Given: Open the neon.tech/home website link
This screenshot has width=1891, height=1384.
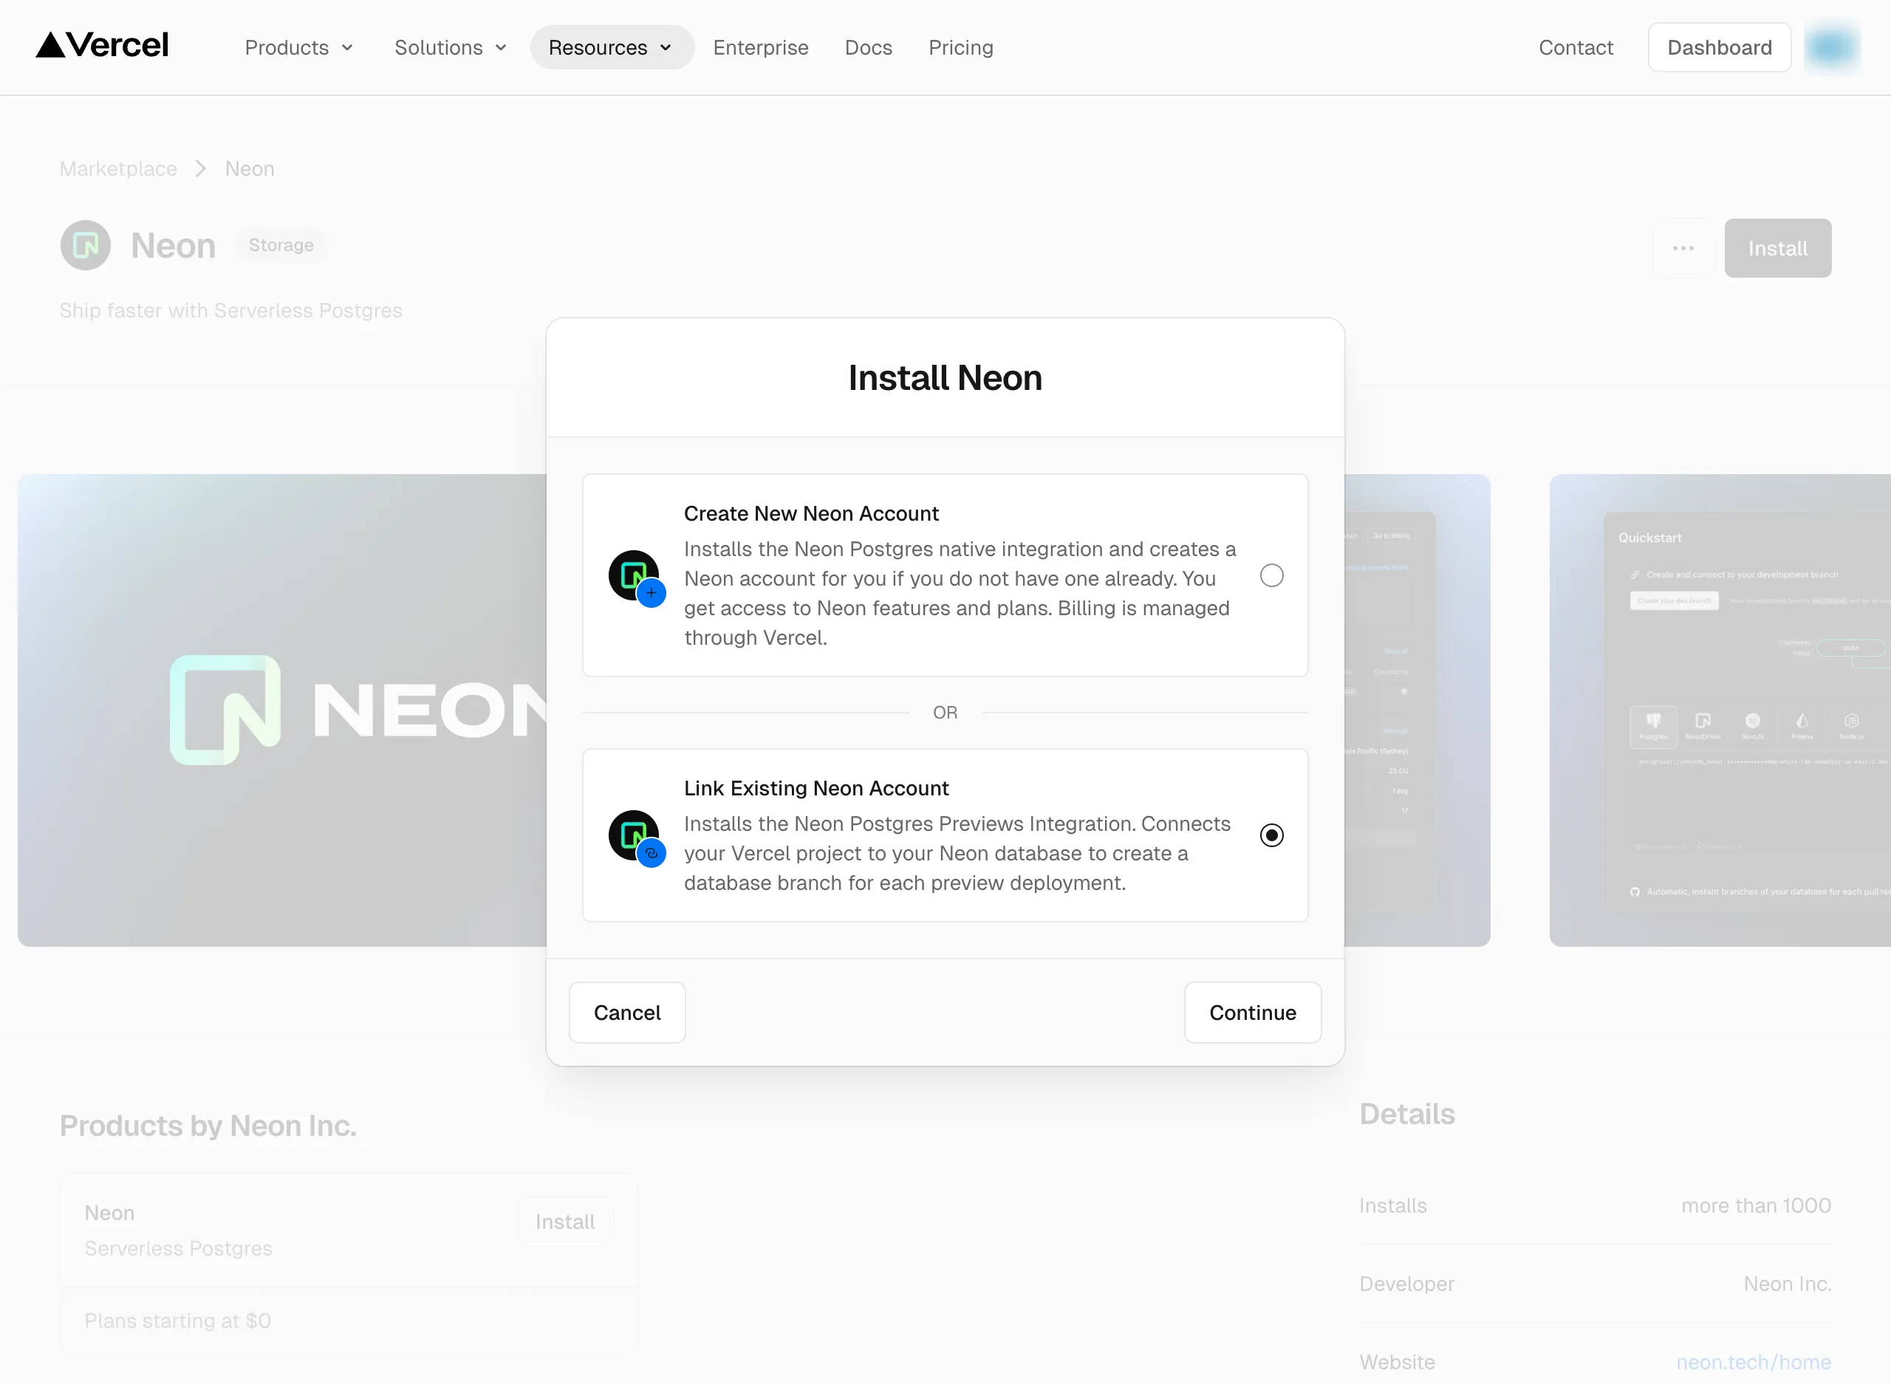Looking at the screenshot, I should pos(1753,1363).
